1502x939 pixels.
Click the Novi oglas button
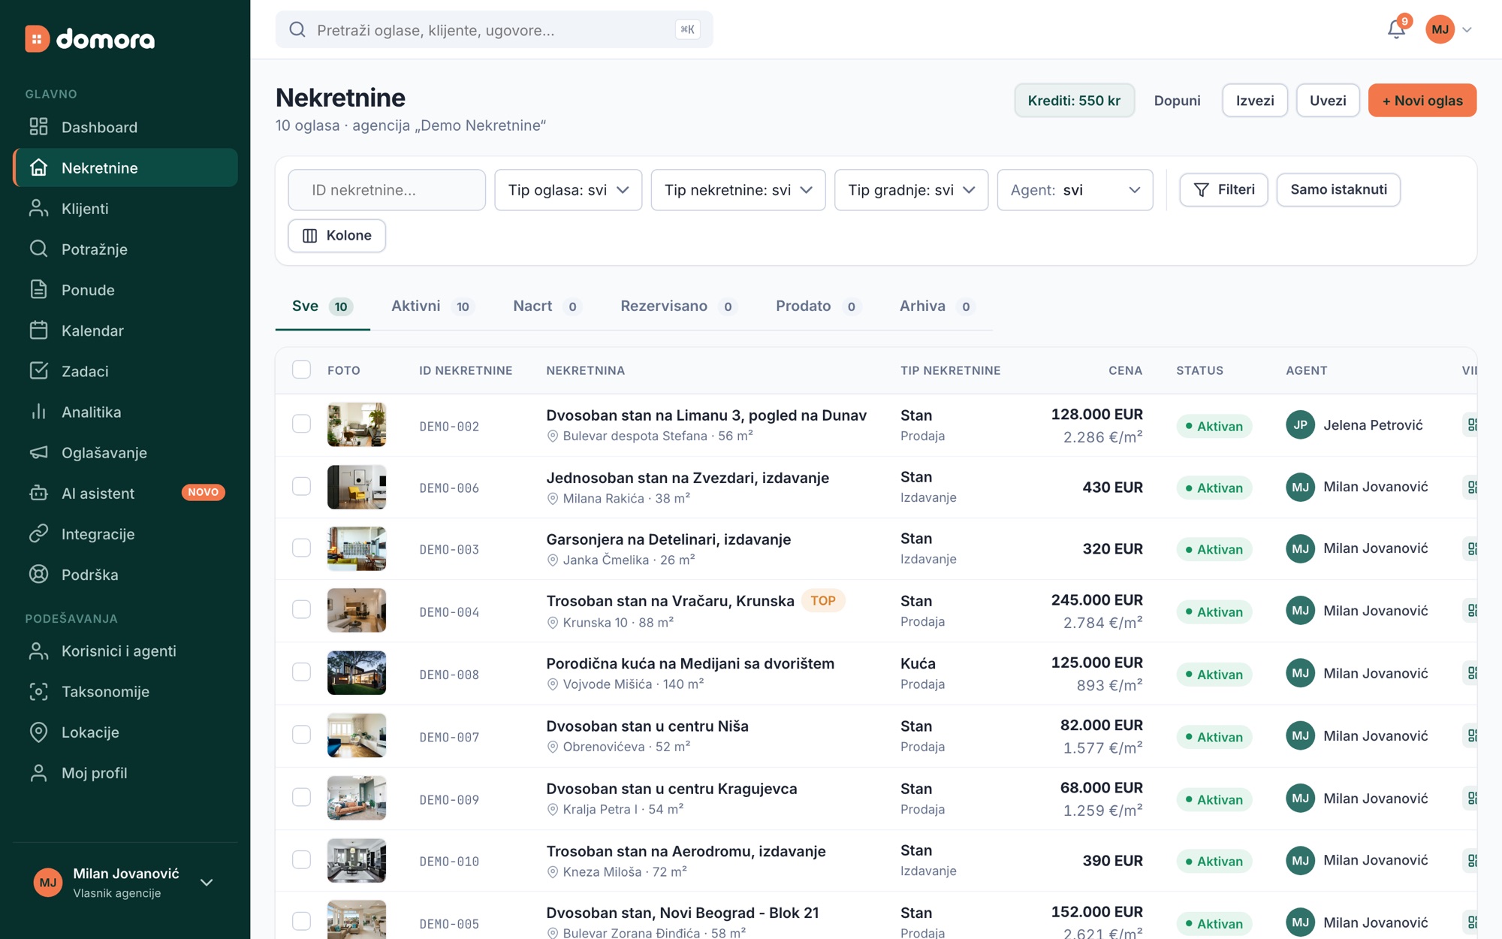click(1422, 101)
